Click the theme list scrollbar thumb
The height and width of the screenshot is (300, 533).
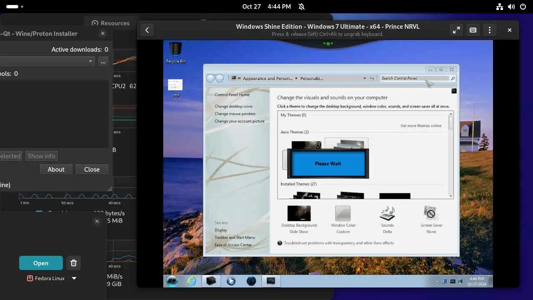pyautogui.click(x=451, y=123)
